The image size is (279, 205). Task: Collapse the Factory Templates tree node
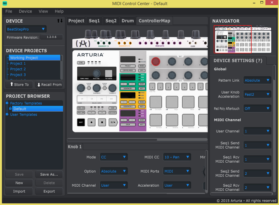pyautogui.click(x=7, y=103)
